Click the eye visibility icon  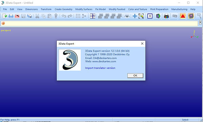click(127, 16)
